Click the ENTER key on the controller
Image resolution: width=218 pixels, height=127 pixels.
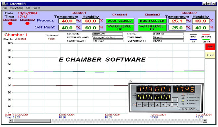coord(175,105)
